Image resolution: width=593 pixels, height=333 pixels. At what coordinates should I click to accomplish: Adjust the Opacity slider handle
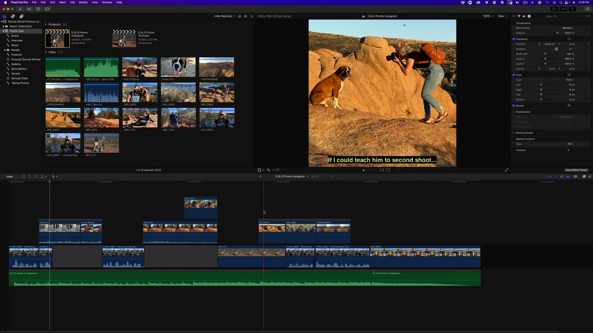557,33
